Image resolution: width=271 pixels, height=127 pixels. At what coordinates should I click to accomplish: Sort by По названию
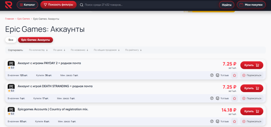click(x=79, y=50)
